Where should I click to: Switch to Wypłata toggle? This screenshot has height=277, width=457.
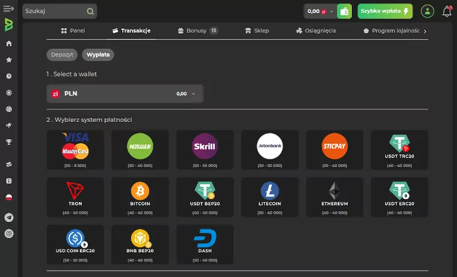coord(98,54)
